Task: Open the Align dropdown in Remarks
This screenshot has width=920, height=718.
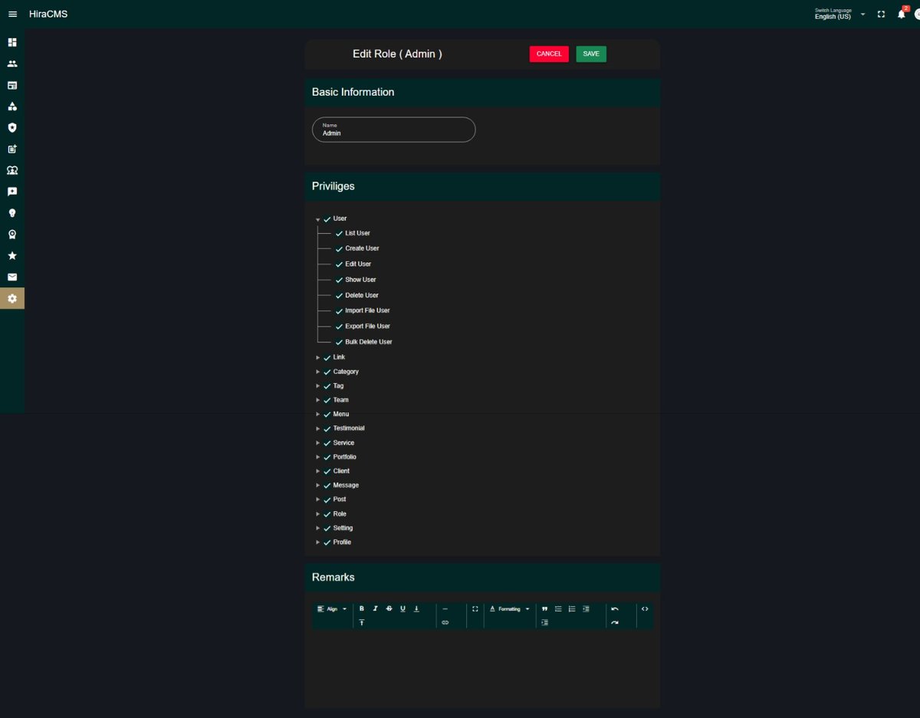Action: (x=332, y=609)
